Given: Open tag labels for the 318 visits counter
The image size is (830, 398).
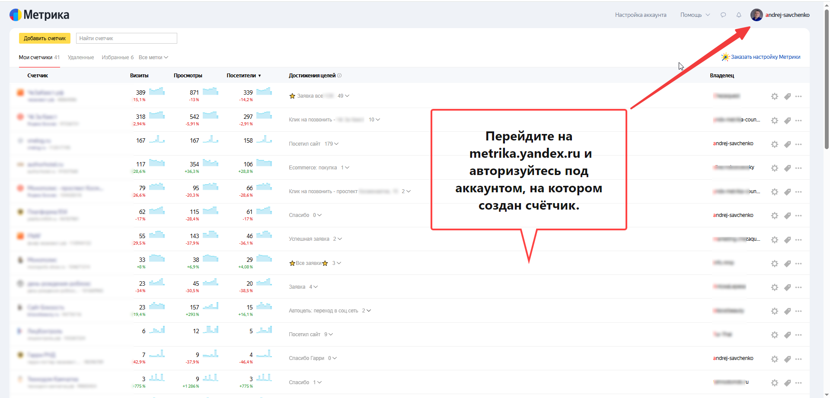Looking at the screenshot, I should coord(788,121).
